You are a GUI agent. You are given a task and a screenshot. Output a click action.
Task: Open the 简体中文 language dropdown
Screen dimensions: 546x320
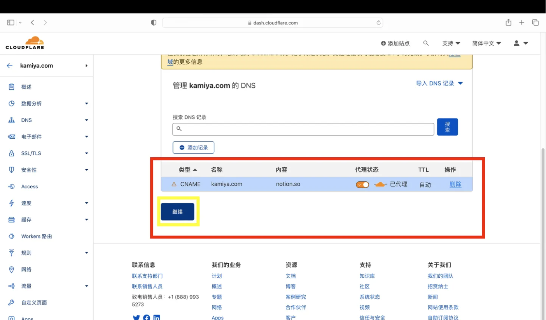point(486,43)
